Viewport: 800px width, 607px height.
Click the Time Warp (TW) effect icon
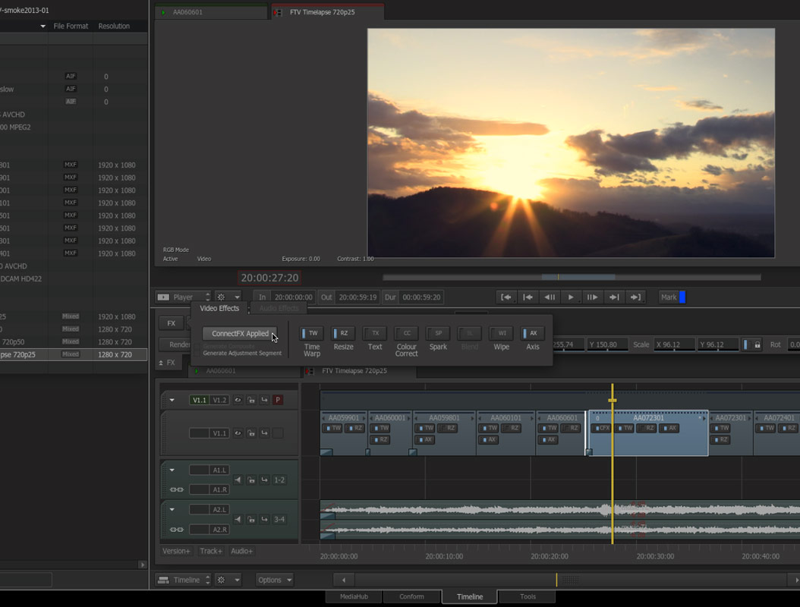(311, 333)
